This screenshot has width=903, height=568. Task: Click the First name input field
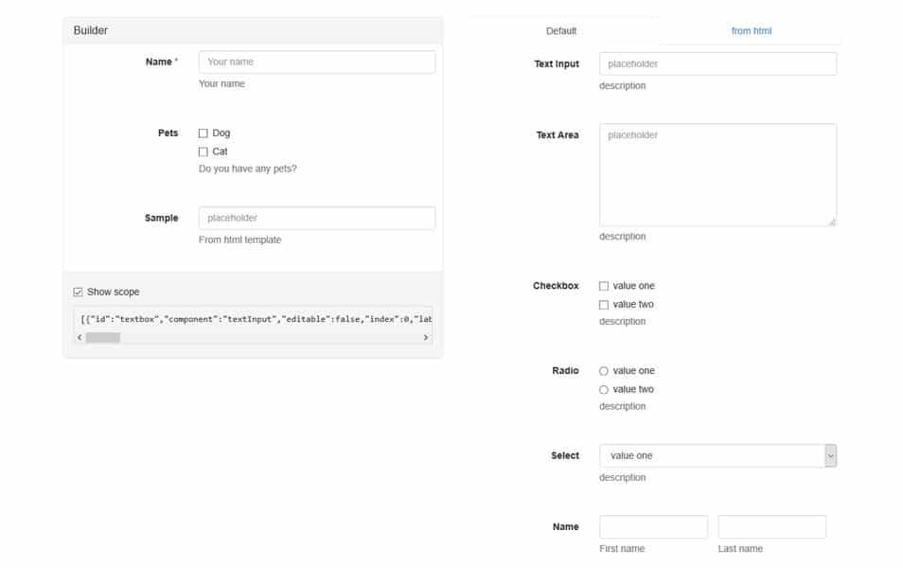[x=653, y=525]
